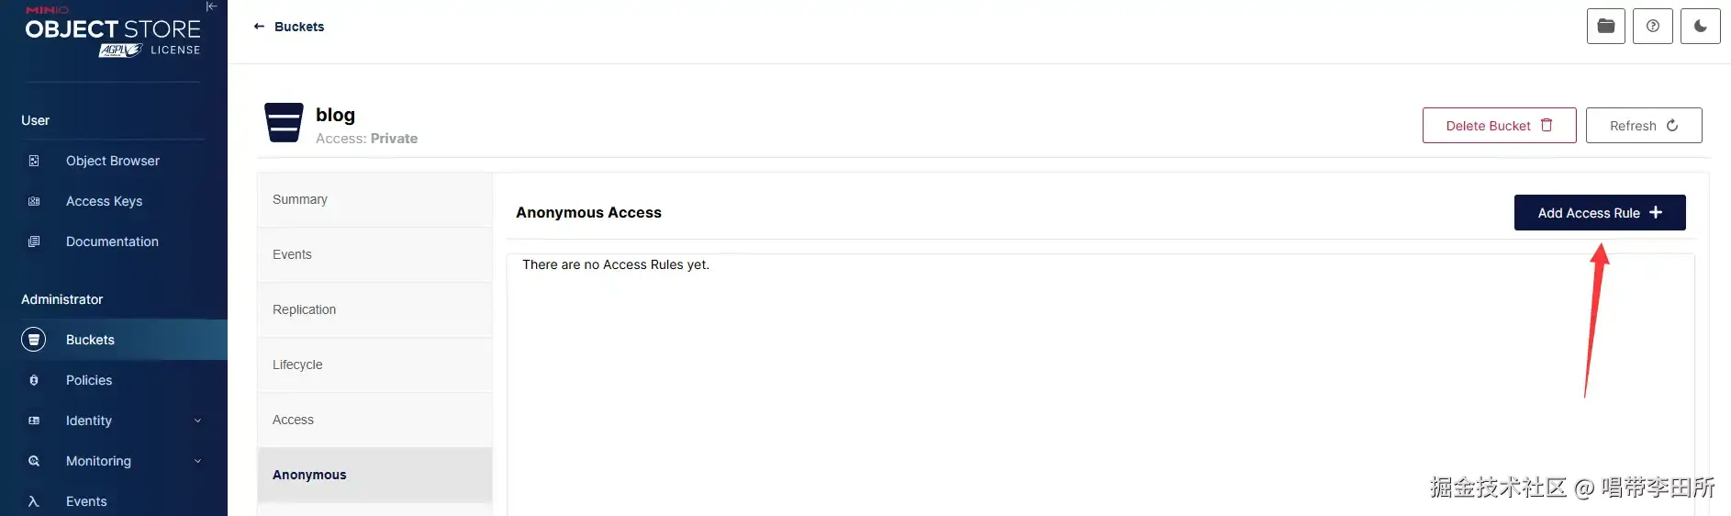Toggle dark mode with moon icon

tap(1700, 27)
